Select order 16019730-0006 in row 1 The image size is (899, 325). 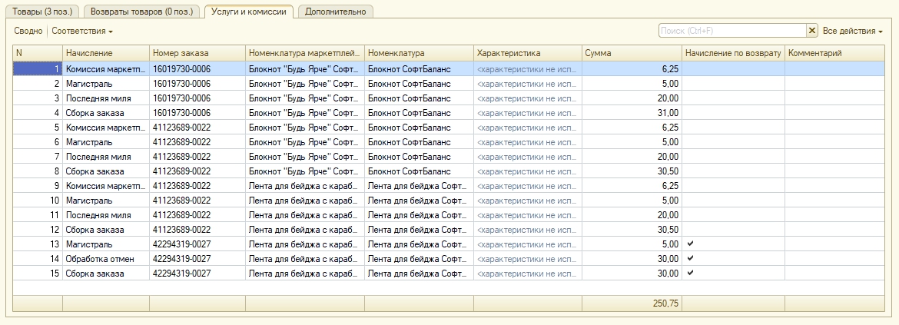(x=197, y=68)
